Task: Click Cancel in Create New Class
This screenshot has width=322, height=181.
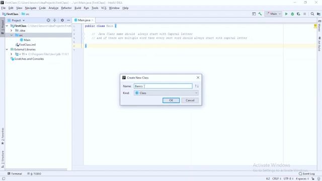Action: coord(190,101)
